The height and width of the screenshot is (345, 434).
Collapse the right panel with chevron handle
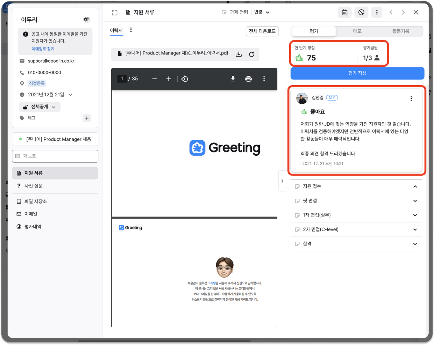pyautogui.click(x=282, y=181)
